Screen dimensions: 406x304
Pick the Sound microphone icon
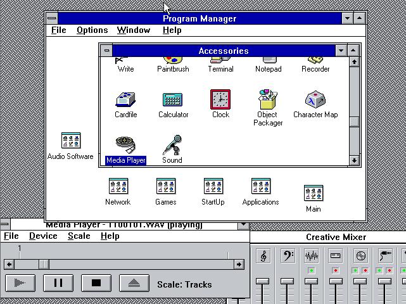pos(173,145)
